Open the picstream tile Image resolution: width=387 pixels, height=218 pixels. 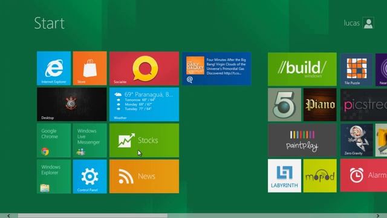coord(363,105)
